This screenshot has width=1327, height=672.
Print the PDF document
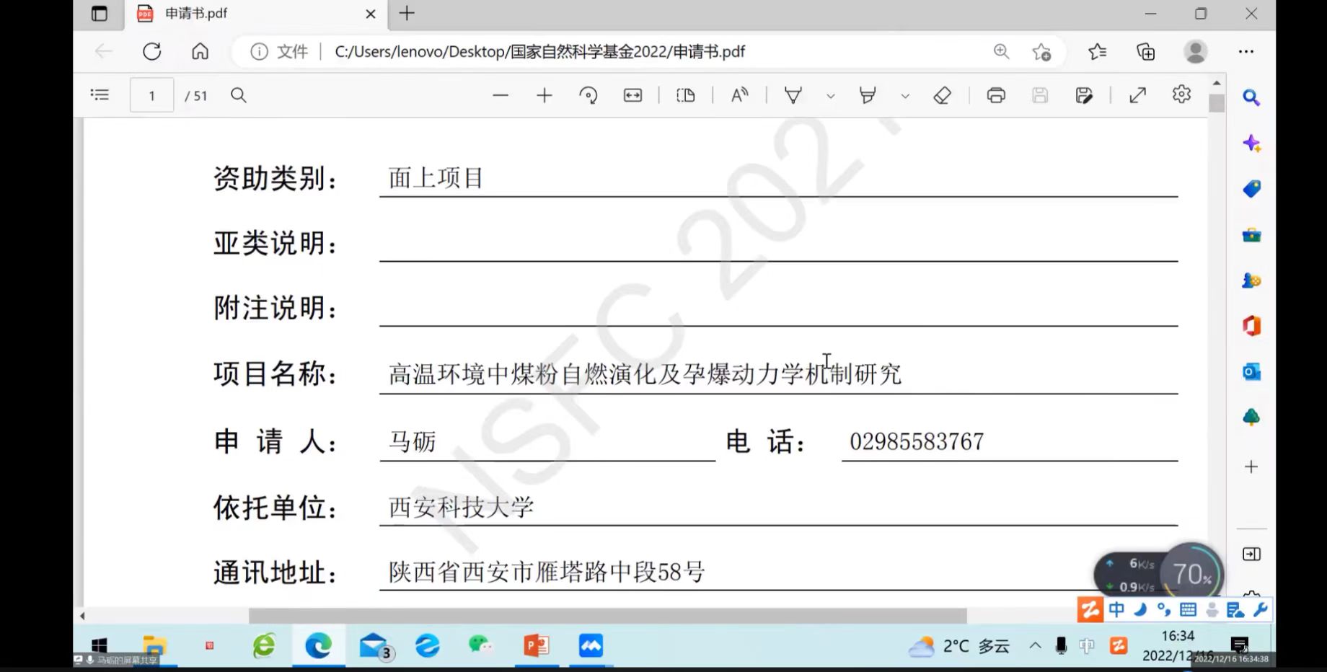pyautogui.click(x=996, y=95)
